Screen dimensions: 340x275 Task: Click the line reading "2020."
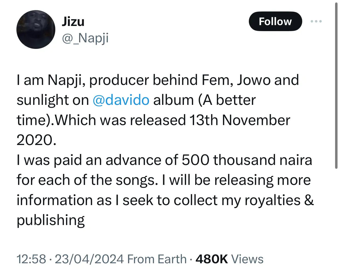pos(36,140)
